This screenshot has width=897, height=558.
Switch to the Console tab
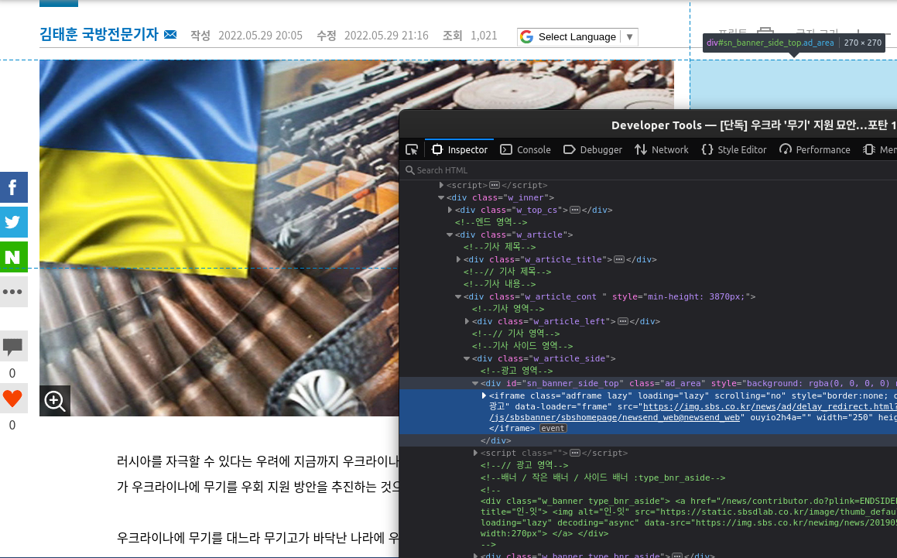click(x=526, y=149)
